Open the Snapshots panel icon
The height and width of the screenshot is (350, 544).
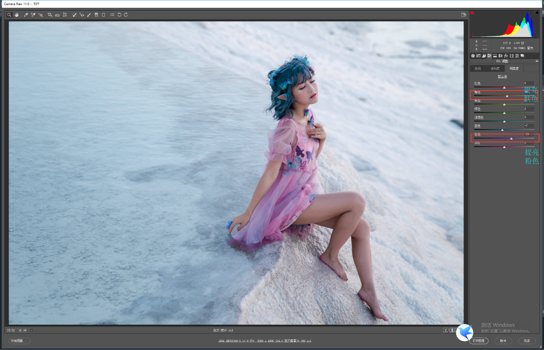point(523,56)
